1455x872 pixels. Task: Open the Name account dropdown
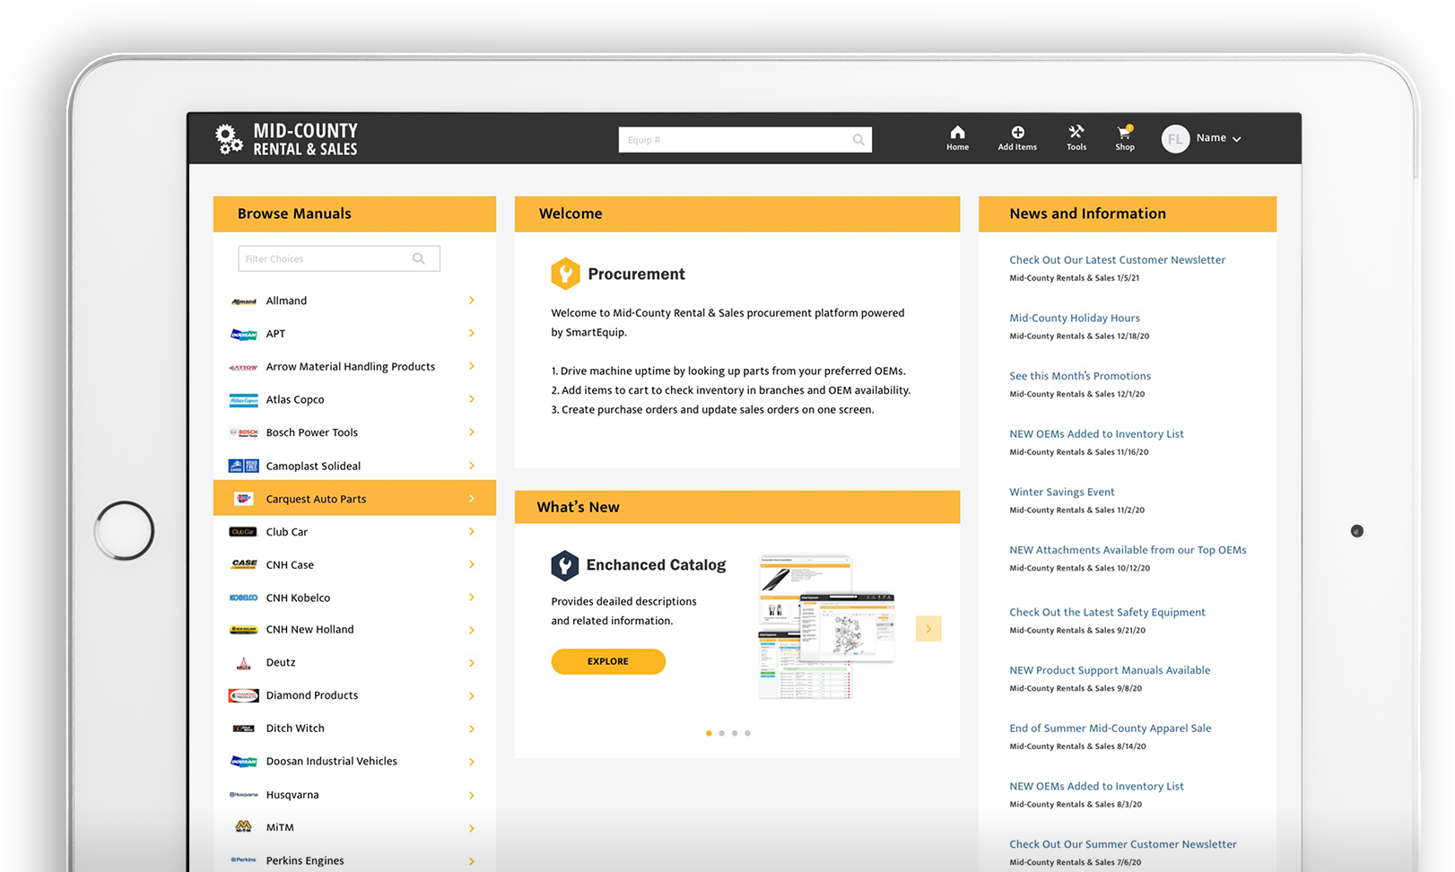point(1218,138)
